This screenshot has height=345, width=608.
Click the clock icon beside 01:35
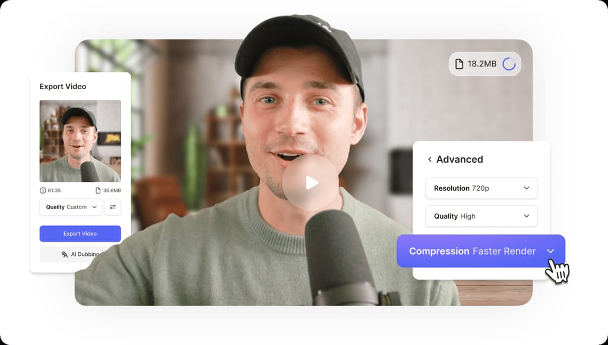point(43,191)
